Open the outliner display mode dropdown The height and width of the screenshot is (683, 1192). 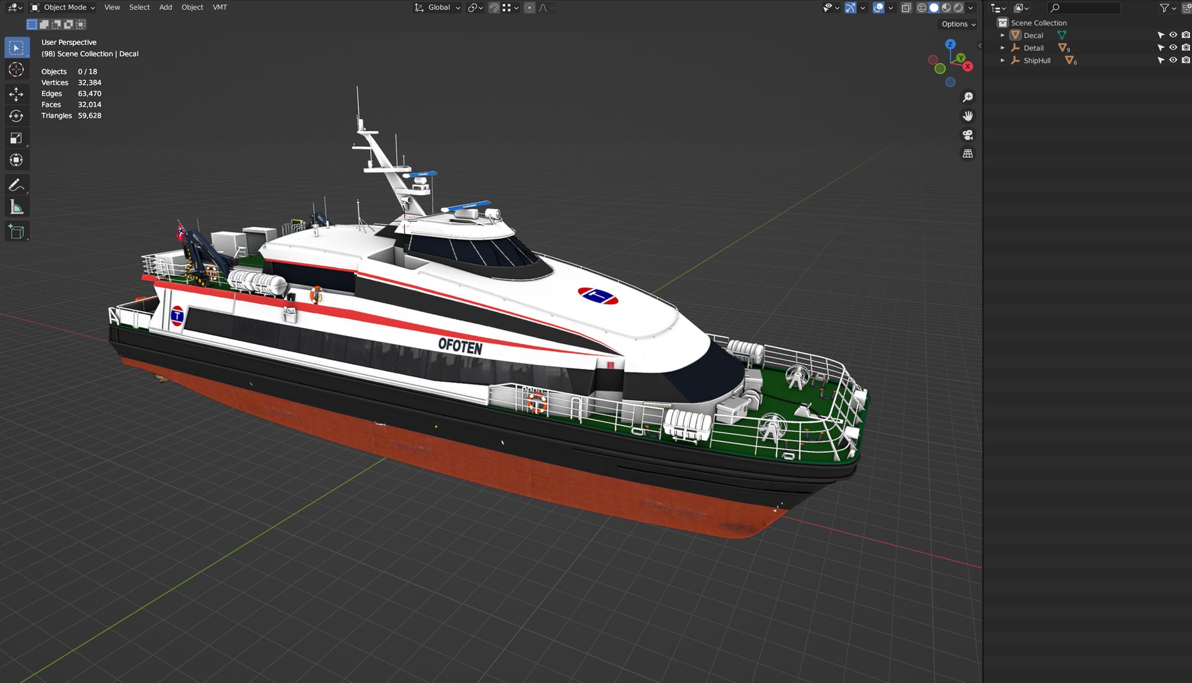[1021, 8]
